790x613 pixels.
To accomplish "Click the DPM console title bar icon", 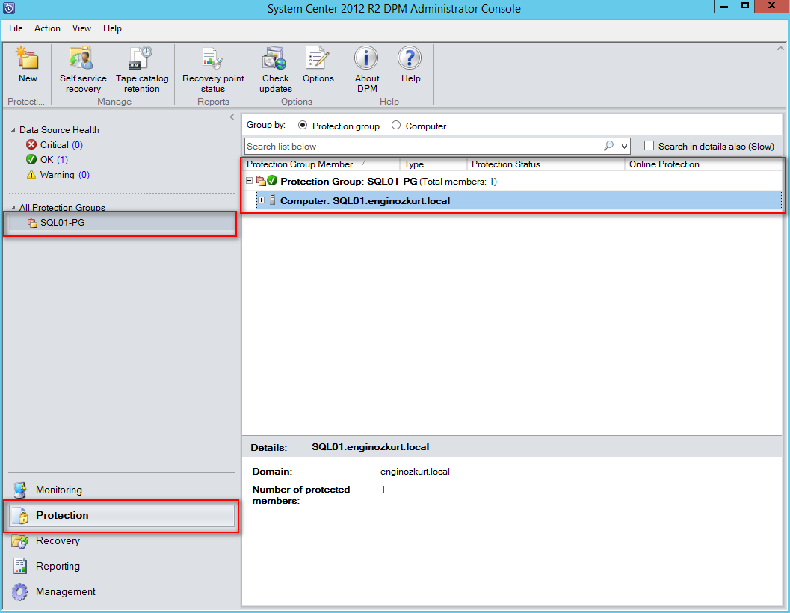I will pos(9,8).
